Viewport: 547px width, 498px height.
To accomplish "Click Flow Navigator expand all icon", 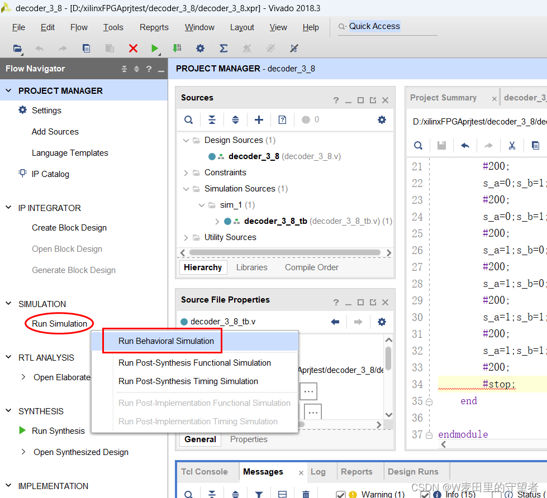I will point(136,69).
